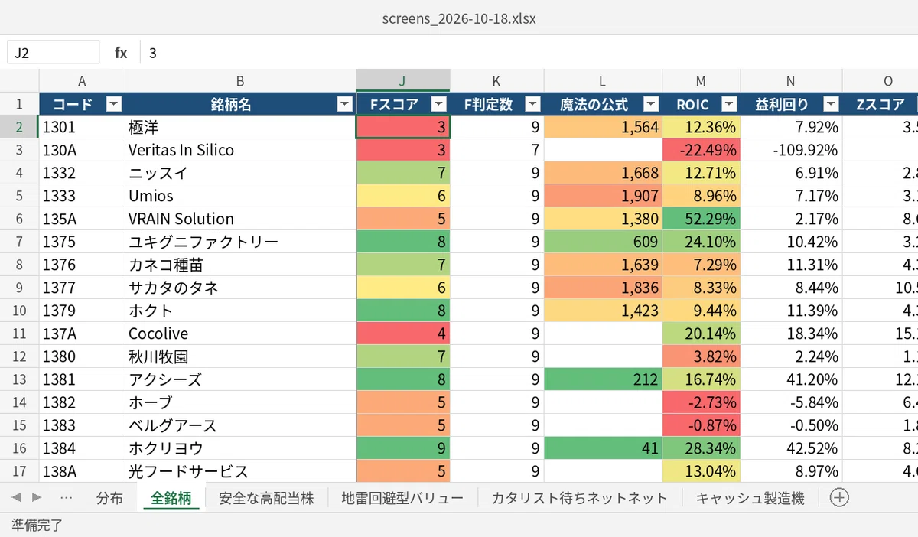Select column A header
The height and width of the screenshot is (537, 918).
click(x=82, y=81)
